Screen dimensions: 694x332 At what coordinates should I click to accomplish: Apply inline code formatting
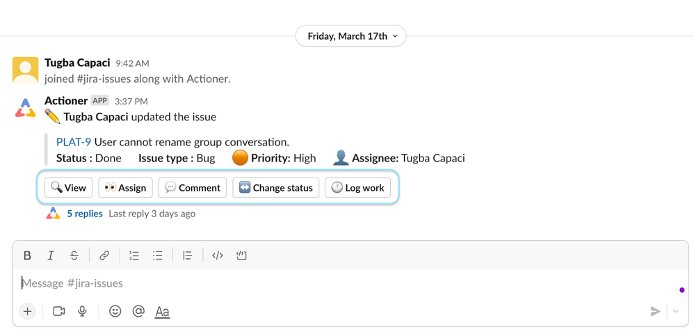pos(218,255)
